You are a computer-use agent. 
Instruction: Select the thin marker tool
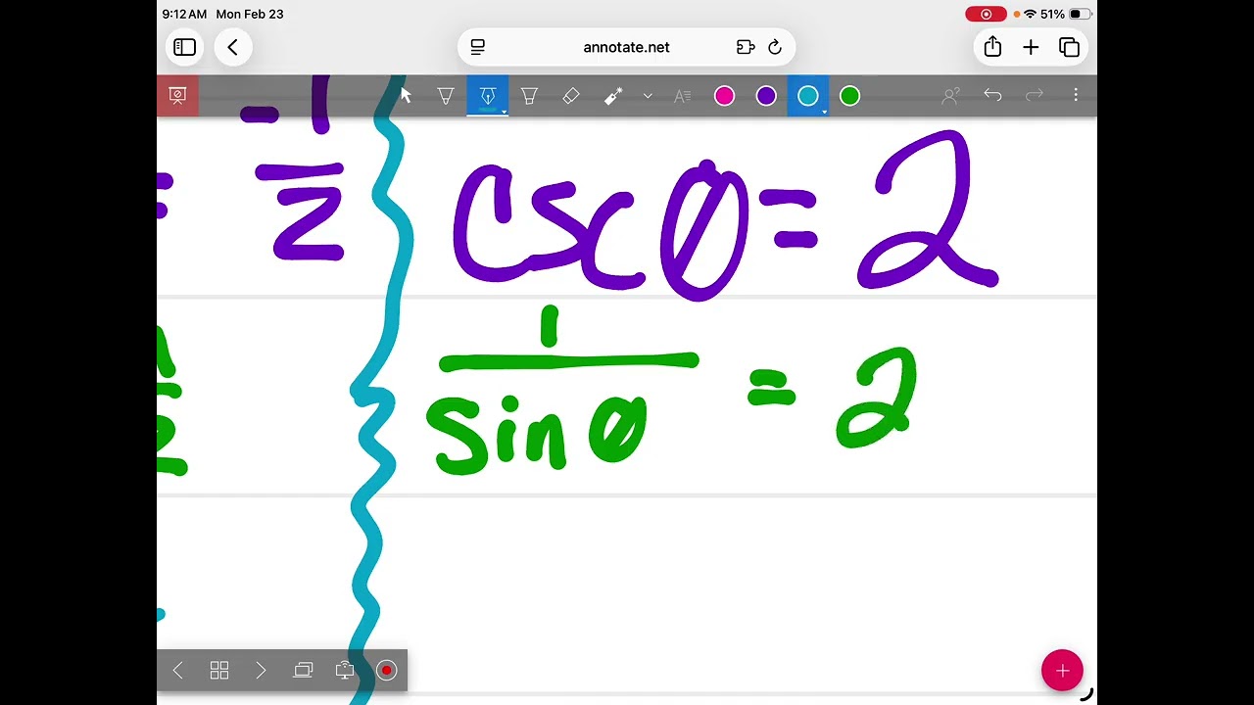(446, 95)
